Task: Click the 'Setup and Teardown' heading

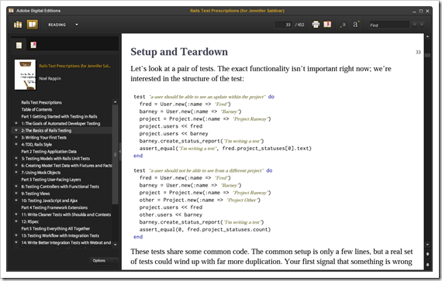Action: coord(179,52)
